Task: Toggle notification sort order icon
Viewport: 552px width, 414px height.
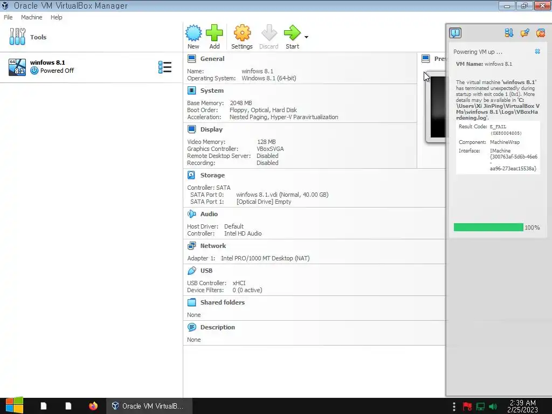Action: pos(509,33)
